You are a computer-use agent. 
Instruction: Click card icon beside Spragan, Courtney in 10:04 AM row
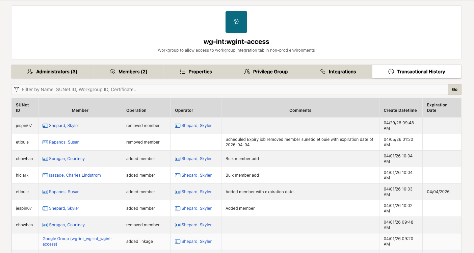[45, 159]
